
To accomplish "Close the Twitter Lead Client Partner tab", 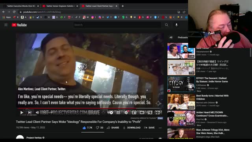I will pos(117,6).
